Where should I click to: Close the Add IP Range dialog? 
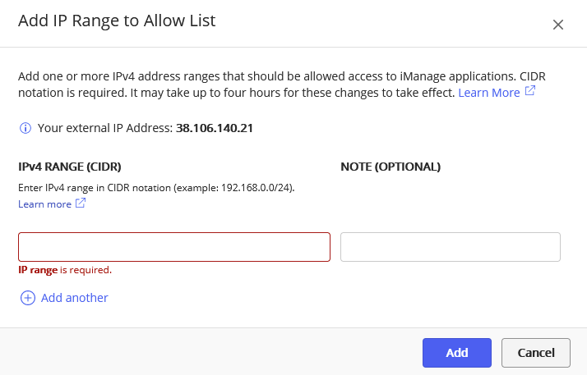pos(558,25)
